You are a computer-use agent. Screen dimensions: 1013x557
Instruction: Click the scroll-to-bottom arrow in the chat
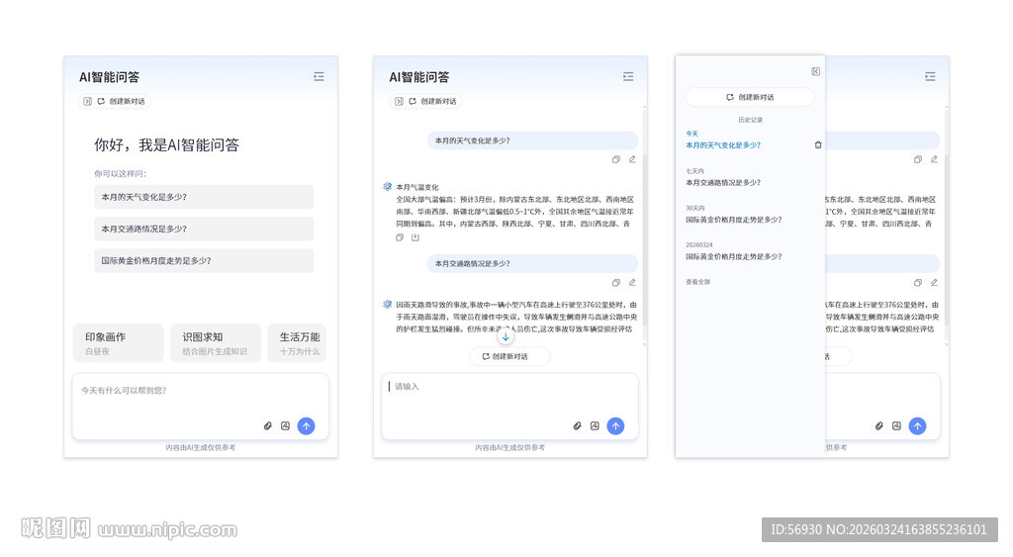506,336
